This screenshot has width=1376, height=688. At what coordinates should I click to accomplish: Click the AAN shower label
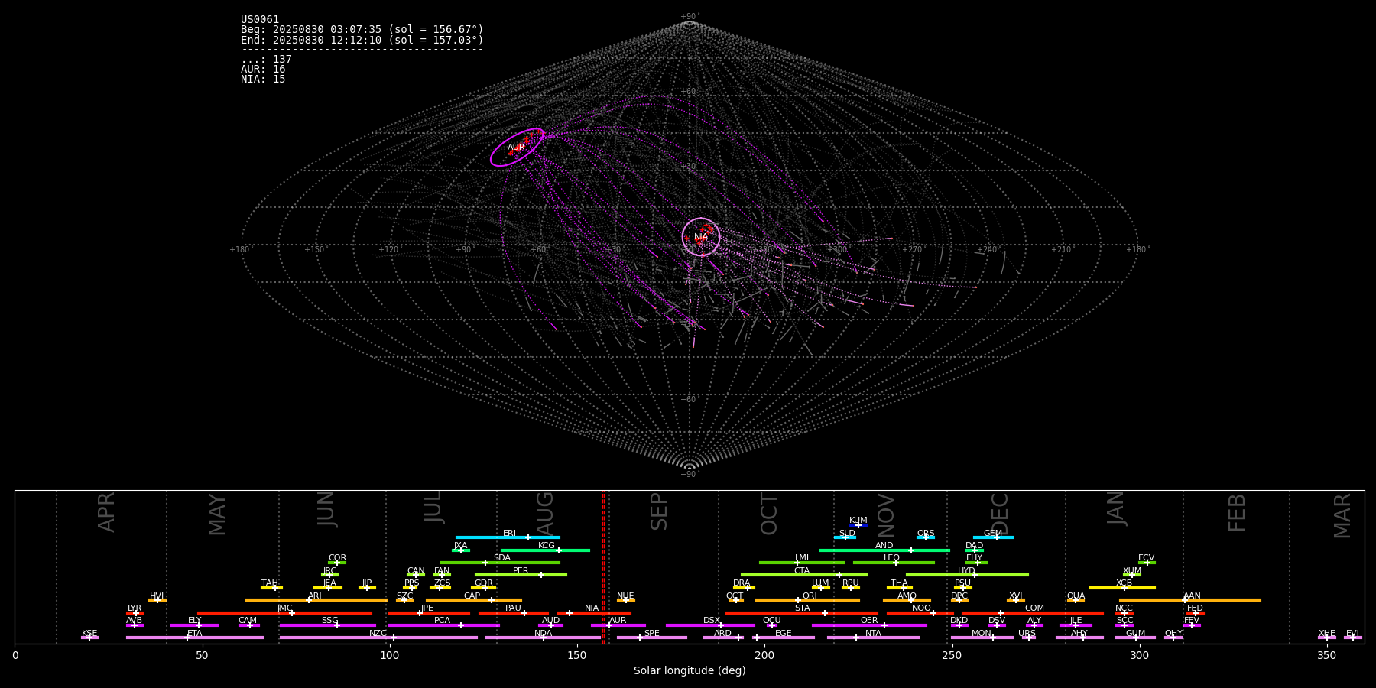1192,596
